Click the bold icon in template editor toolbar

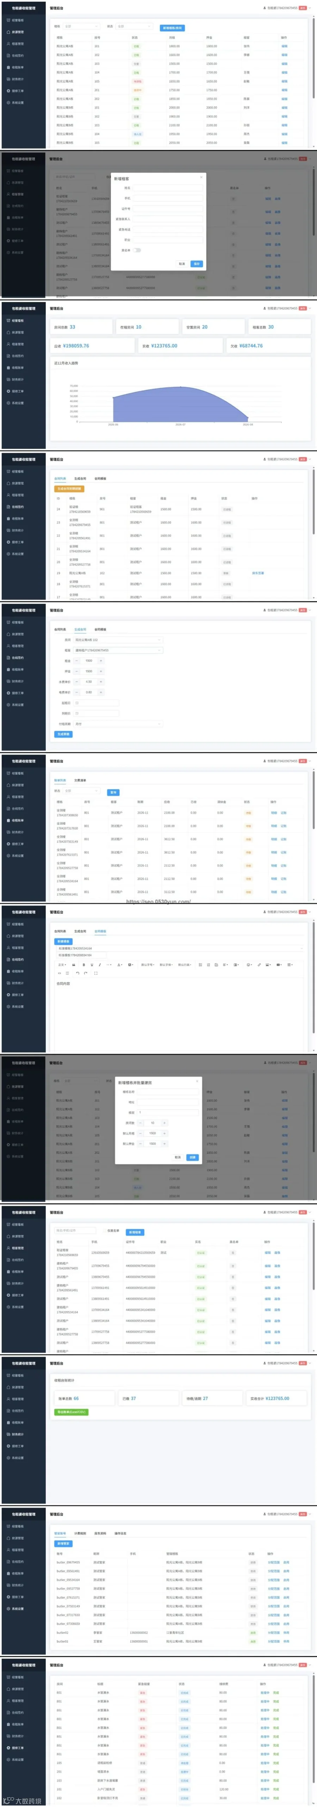[x=83, y=964]
